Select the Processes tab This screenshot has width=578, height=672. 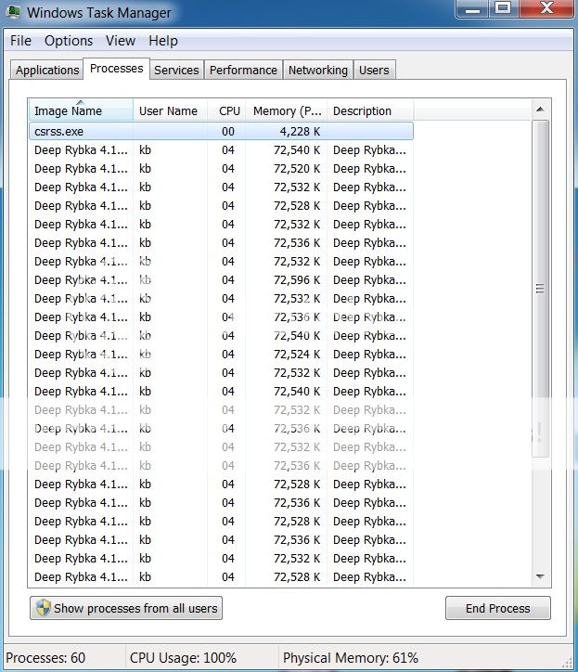point(116,69)
